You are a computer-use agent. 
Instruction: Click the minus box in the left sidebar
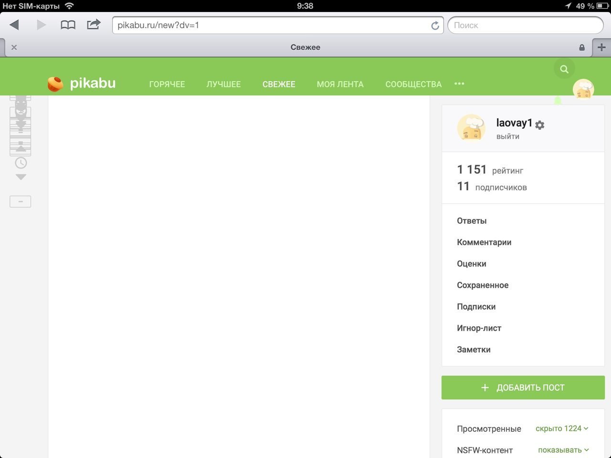click(x=21, y=202)
